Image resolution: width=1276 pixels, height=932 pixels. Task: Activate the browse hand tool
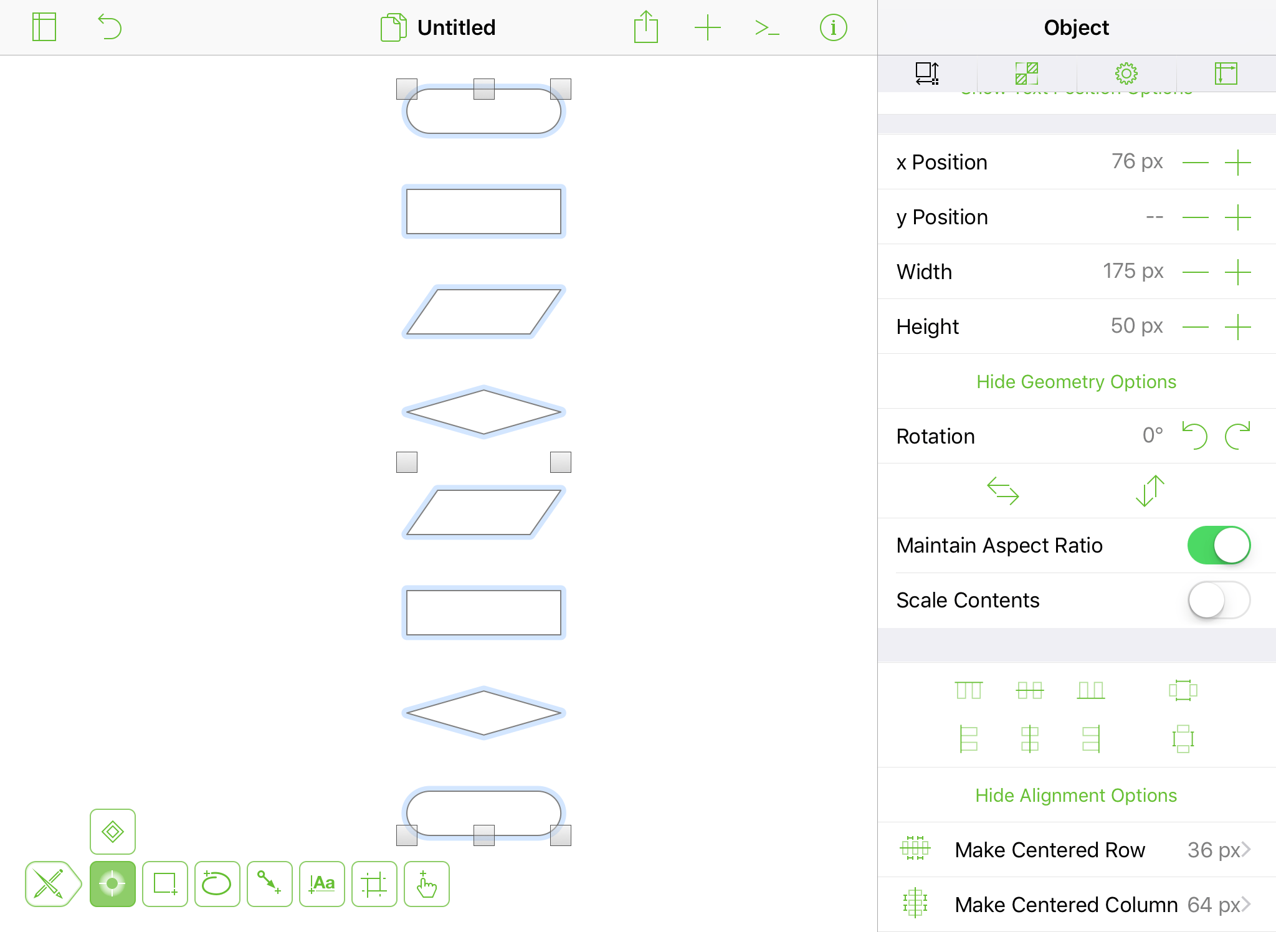point(426,884)
